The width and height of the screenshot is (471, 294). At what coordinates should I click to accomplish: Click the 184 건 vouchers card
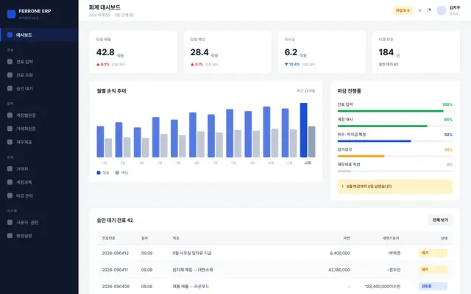pyautogui.click(x=416, y=52)
